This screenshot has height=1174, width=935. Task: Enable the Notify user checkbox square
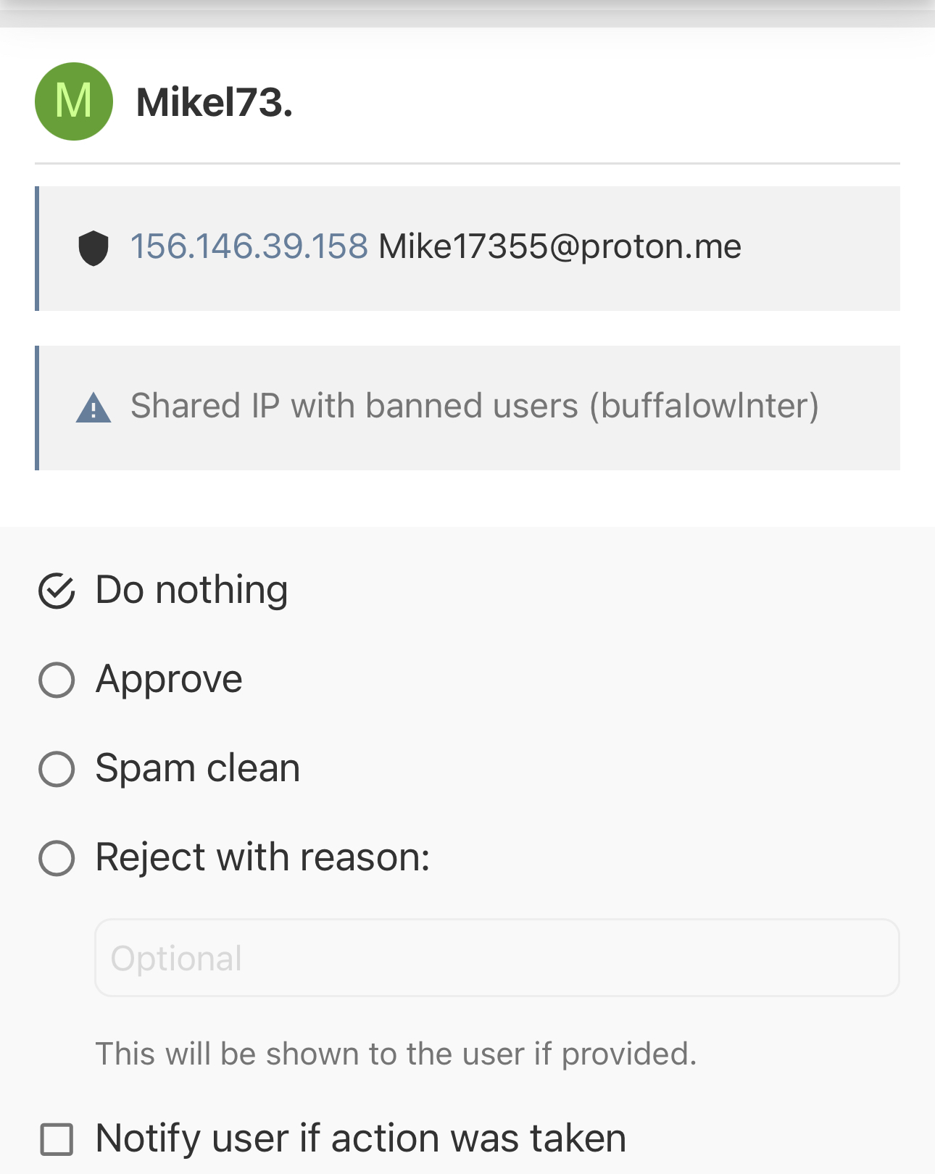[57, 1139]
